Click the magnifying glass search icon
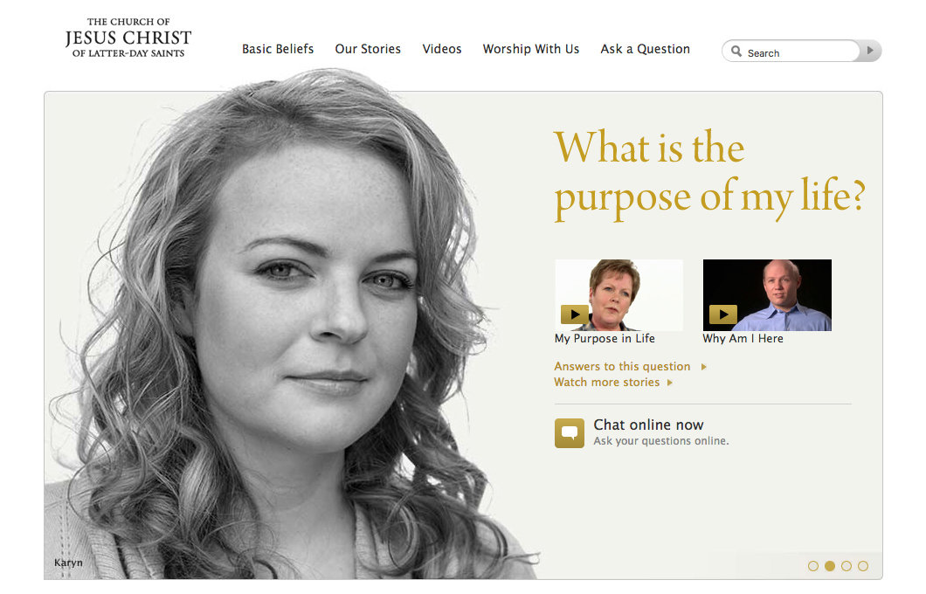Screen dimensions: 926x594 tap(736, 52)
